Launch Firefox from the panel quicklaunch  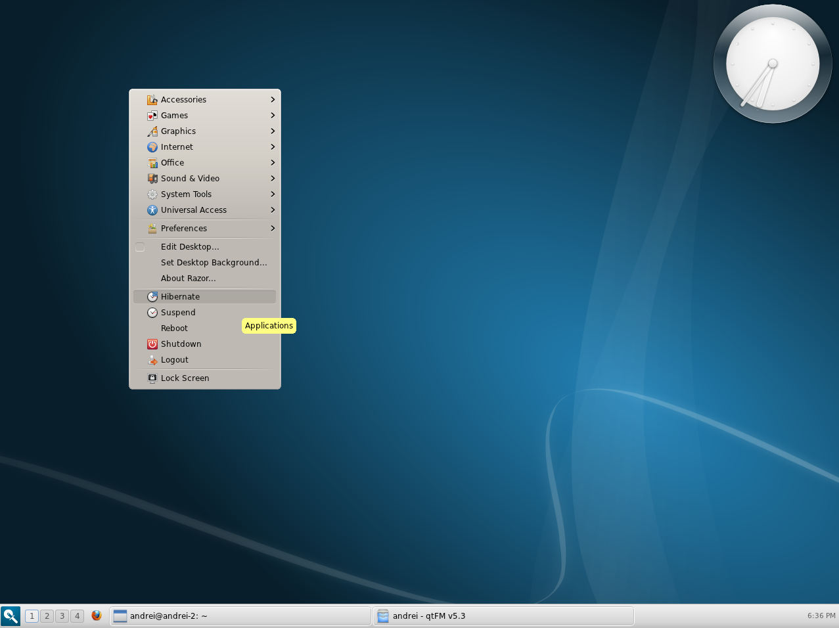tap(97, 616)
